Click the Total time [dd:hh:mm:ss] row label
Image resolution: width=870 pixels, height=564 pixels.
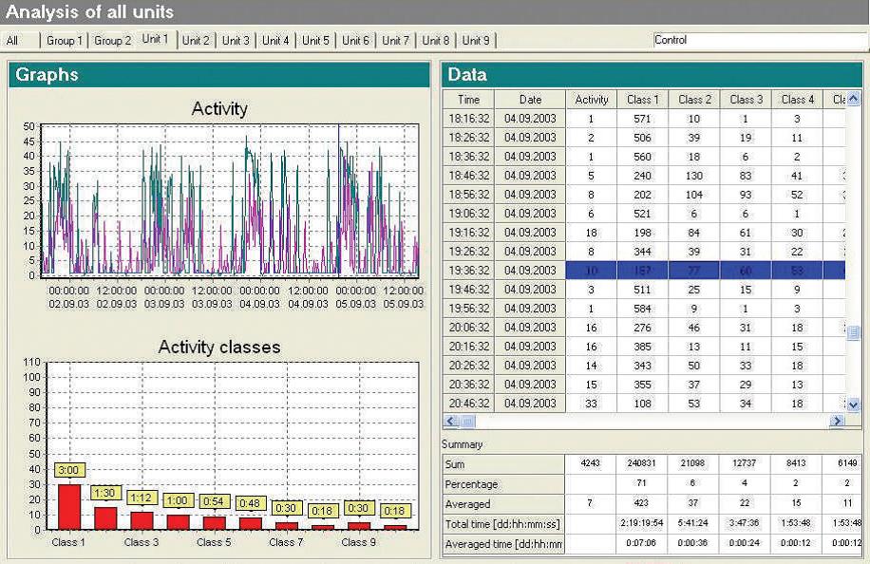pyautogui.click(x=503, y=524)
